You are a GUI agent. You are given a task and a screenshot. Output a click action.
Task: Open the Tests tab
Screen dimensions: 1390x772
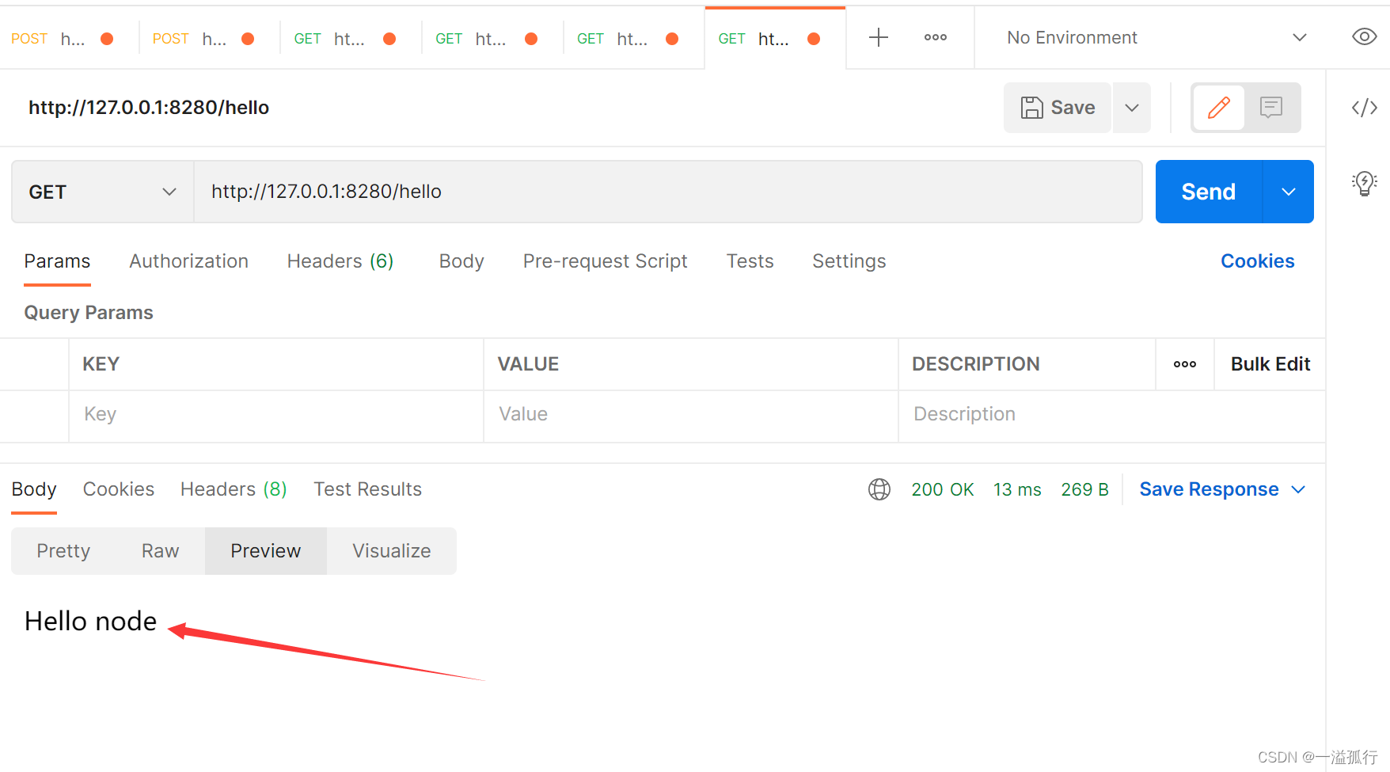point(750,261)
